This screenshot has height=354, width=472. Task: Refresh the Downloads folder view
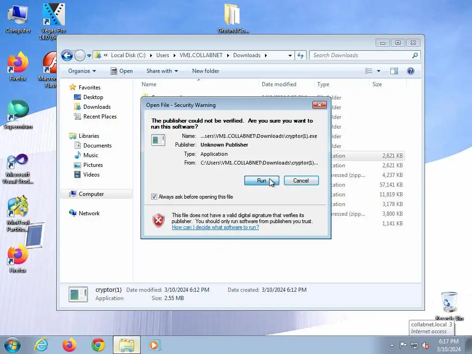point(301,55)
